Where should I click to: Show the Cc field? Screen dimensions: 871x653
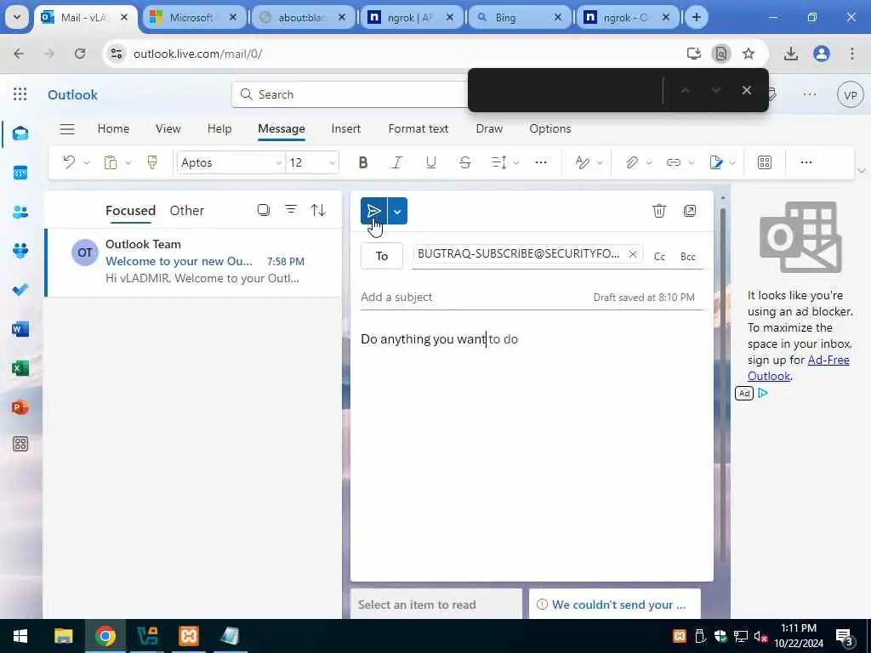tap(659, 257)
